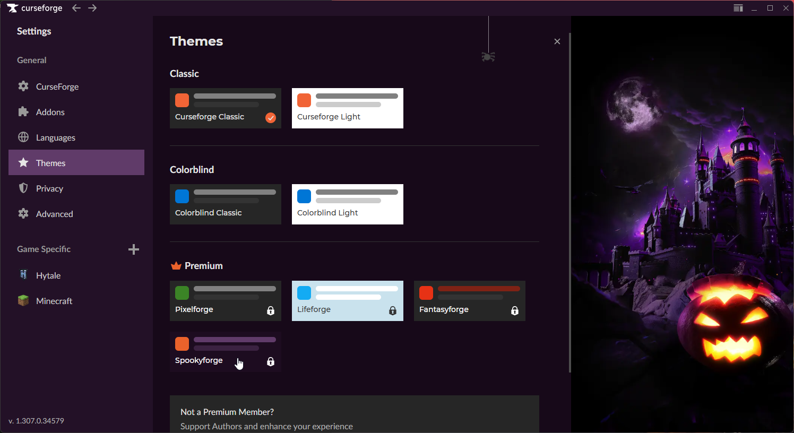Select the Spookyforge premium theme
Viewport: 794px width, 433px height.
pyautogui.click(x=226, y=352)
